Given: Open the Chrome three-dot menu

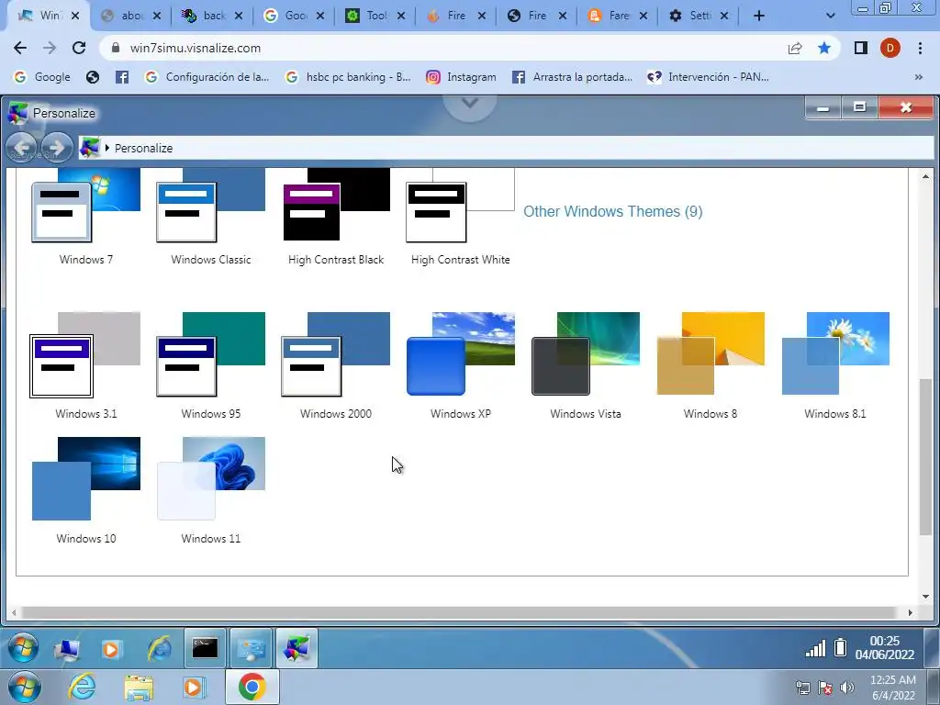Looking at the screenshot, I should point(920,48).
